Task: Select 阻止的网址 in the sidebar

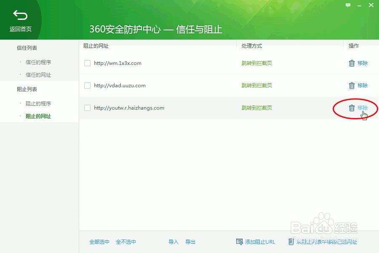Action: pos(38,116)
